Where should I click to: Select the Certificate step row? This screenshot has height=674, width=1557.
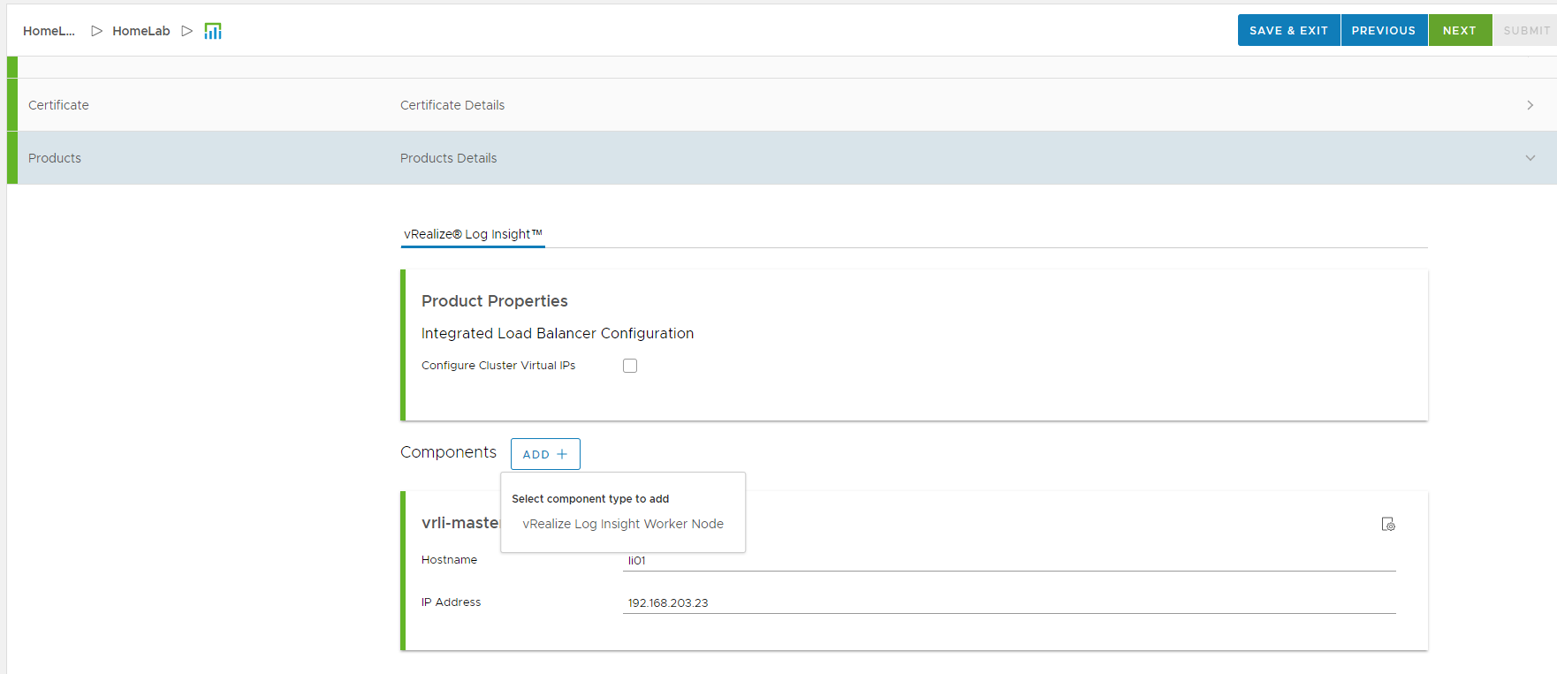point(58,105)
